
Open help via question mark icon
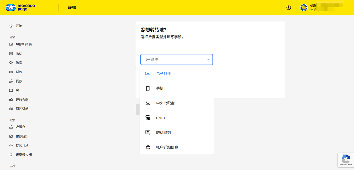coord(288,8)
